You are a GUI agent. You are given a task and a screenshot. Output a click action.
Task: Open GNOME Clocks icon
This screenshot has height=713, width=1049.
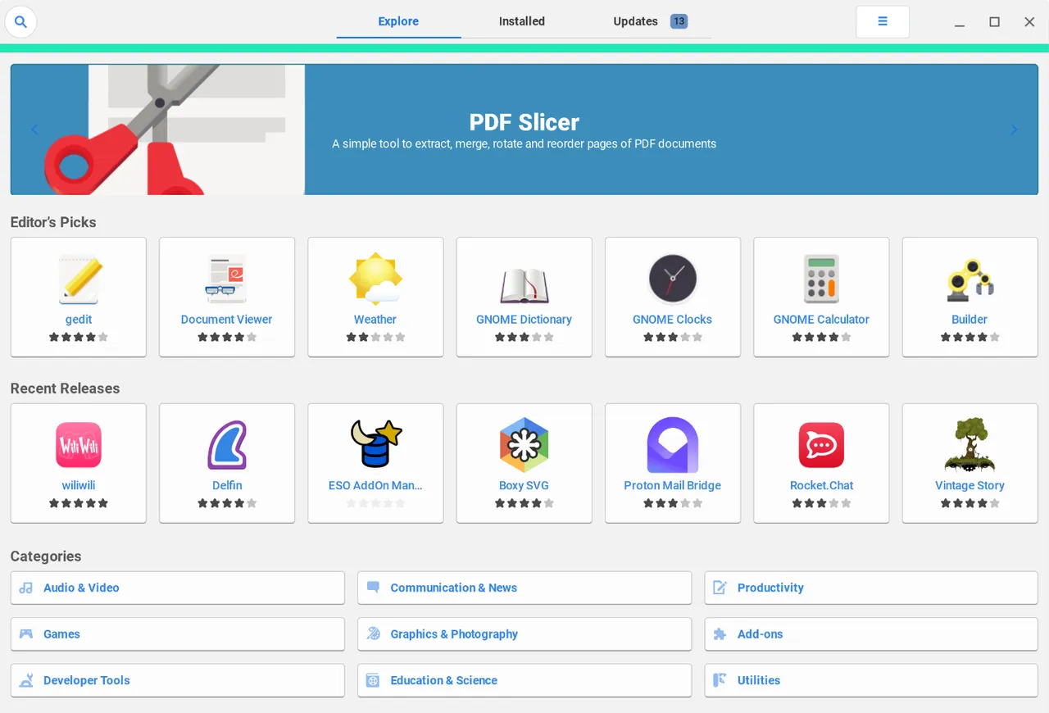point(673,279)
